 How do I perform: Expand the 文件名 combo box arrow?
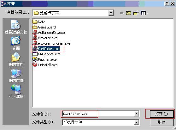pos(137,114)
